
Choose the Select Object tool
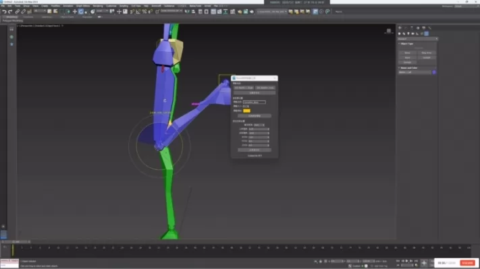point(49,11)
